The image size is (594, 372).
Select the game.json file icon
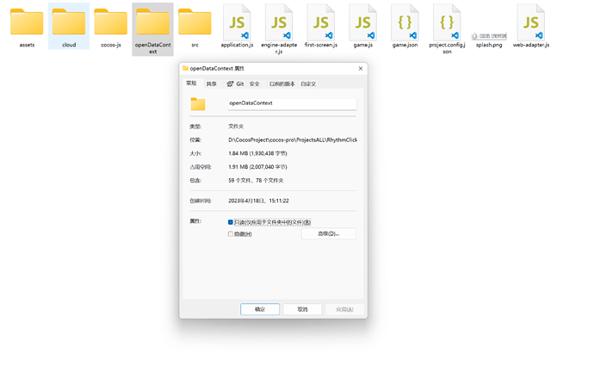pyautogui.click(x=405, y=22)
